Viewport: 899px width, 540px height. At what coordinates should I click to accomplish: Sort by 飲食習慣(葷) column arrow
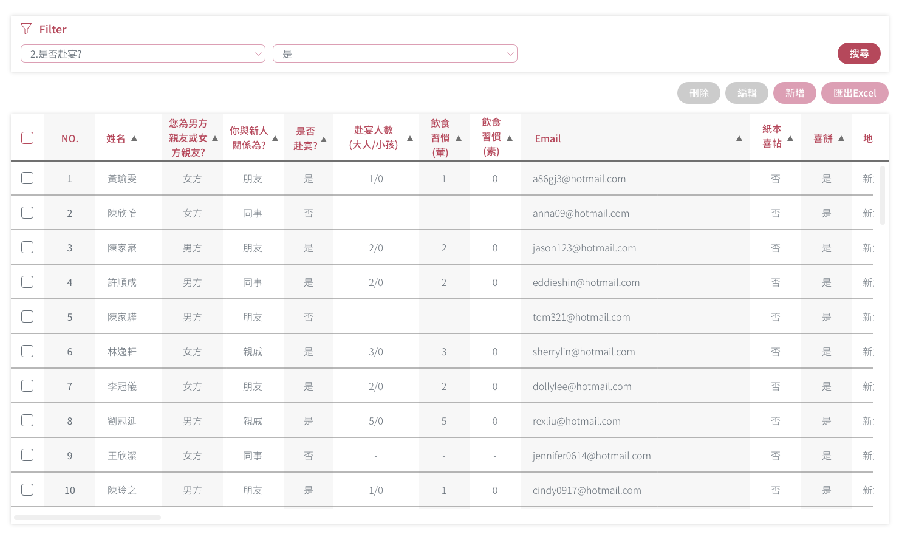click(459, 138)
